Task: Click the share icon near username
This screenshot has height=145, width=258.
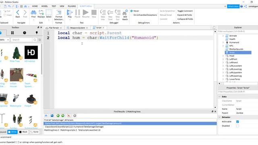Action: (x=246, y=6)
